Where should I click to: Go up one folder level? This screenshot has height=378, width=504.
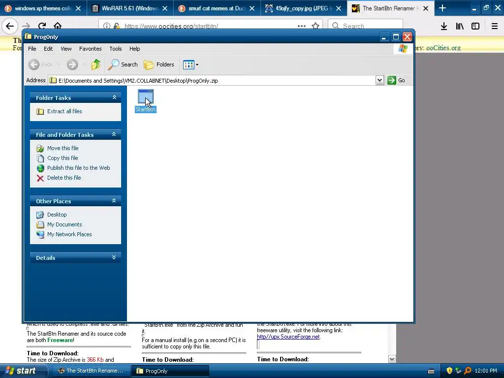coord(95,64)
